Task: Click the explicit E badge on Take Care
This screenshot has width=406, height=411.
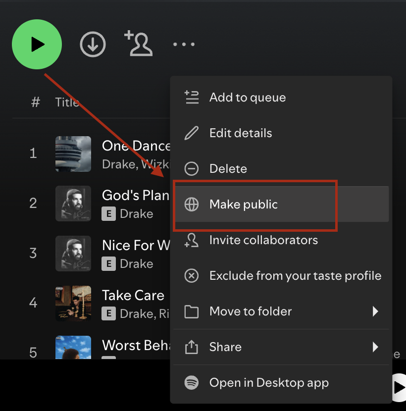Action: click(109, 313)
